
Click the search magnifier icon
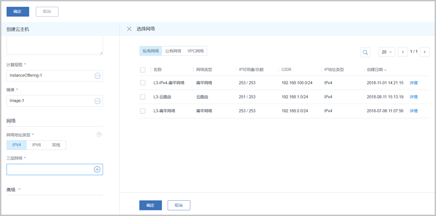tap(365, 52)
